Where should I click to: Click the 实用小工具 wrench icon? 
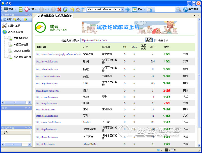pos(4,26)
